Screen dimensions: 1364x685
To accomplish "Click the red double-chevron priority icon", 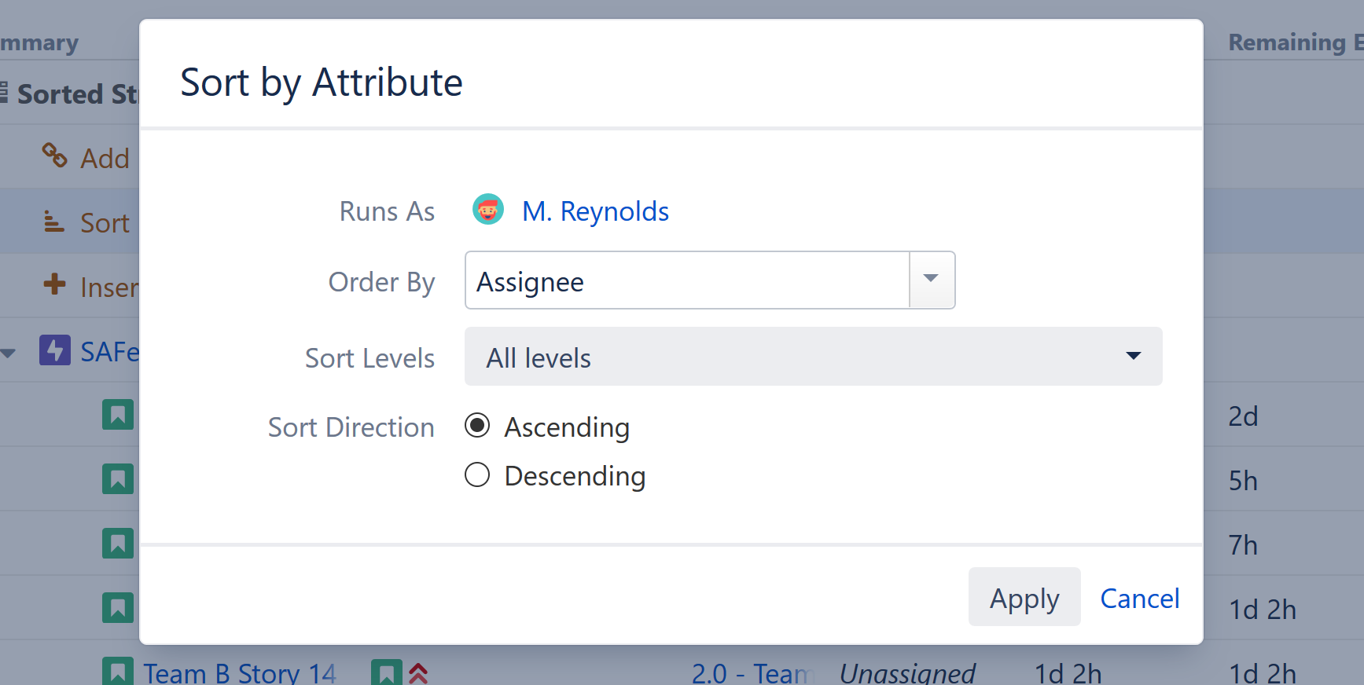I will (x=418, y=673).
